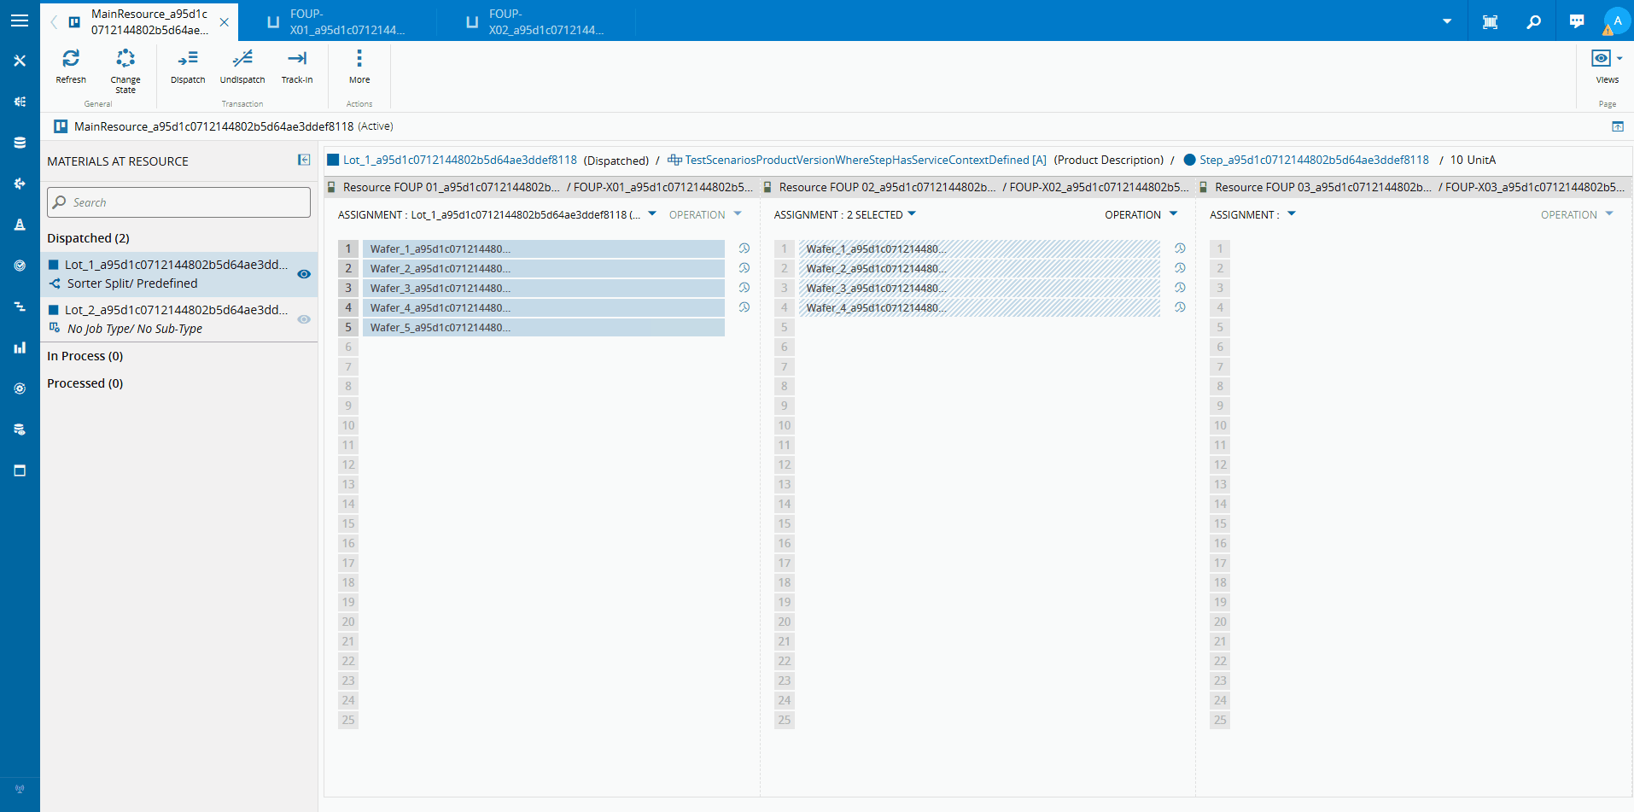Open the More actions menu

359,67
